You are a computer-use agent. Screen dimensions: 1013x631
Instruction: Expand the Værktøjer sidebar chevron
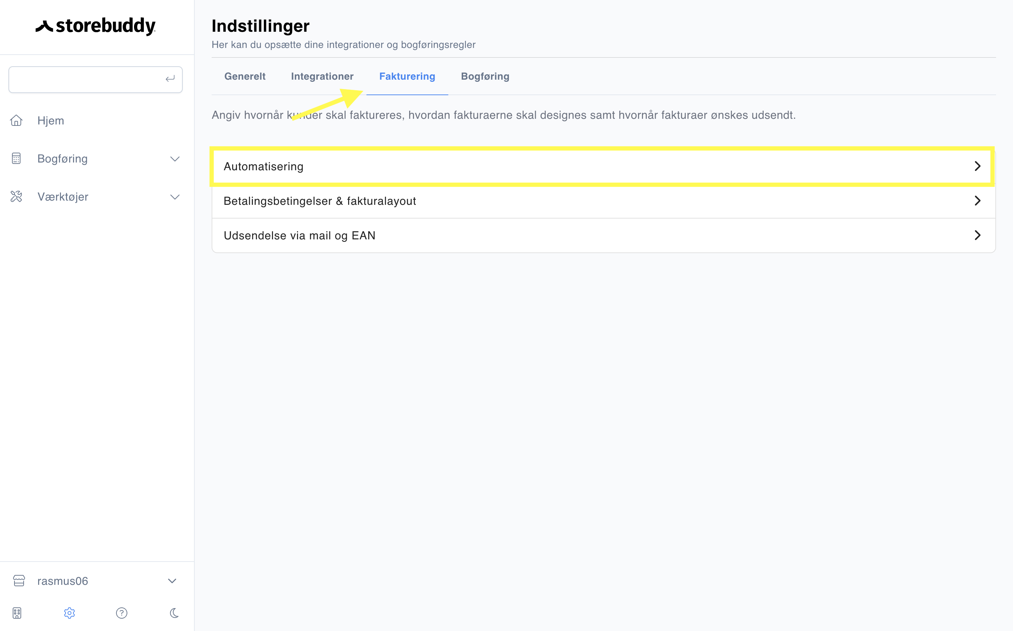(175, 197)
